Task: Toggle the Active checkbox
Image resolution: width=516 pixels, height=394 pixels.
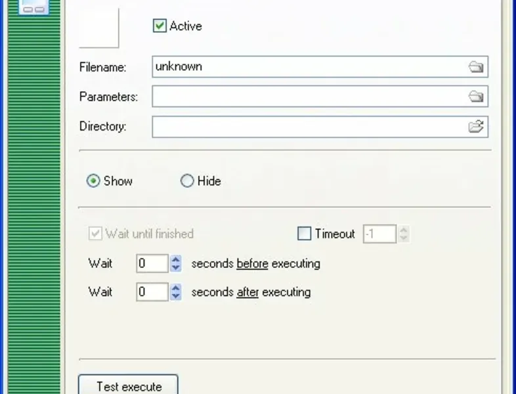Action: pyautogui.click(x=160, y=26)
